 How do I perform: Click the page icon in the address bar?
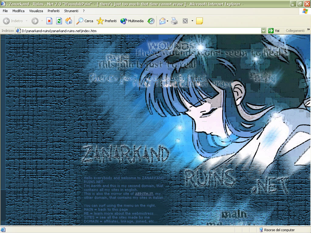19,31
